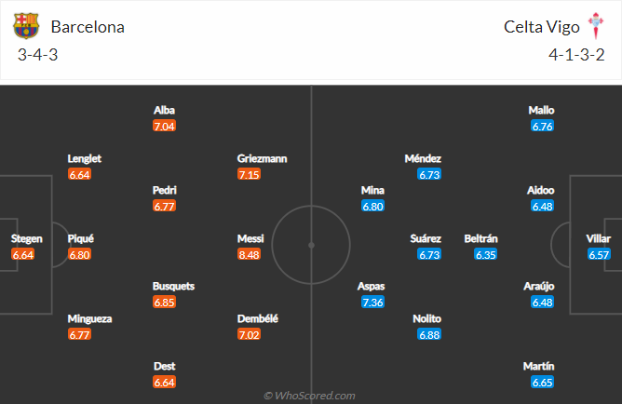Click the Celta Vigo club crest icon
The height and width of the screenshot is (404, 622).
[595, 26]
